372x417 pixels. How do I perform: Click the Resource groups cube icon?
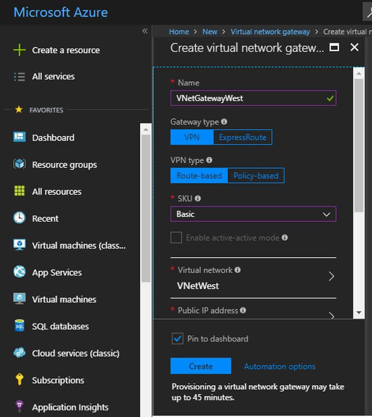tap(19, 164)
